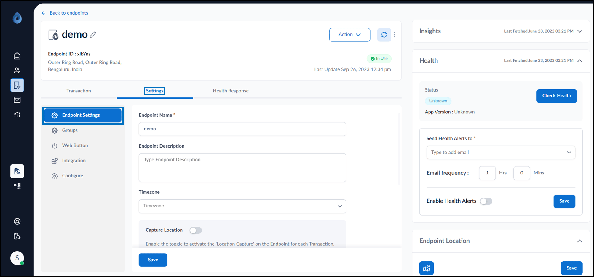Click the gear icon in Endpoint Settings
Viewport: 594px width, 277px height.
click(x=55, y=115)
